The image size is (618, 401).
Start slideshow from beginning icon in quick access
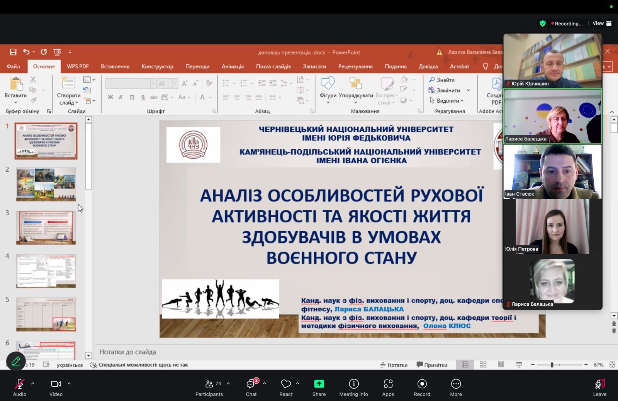point(57,52)
